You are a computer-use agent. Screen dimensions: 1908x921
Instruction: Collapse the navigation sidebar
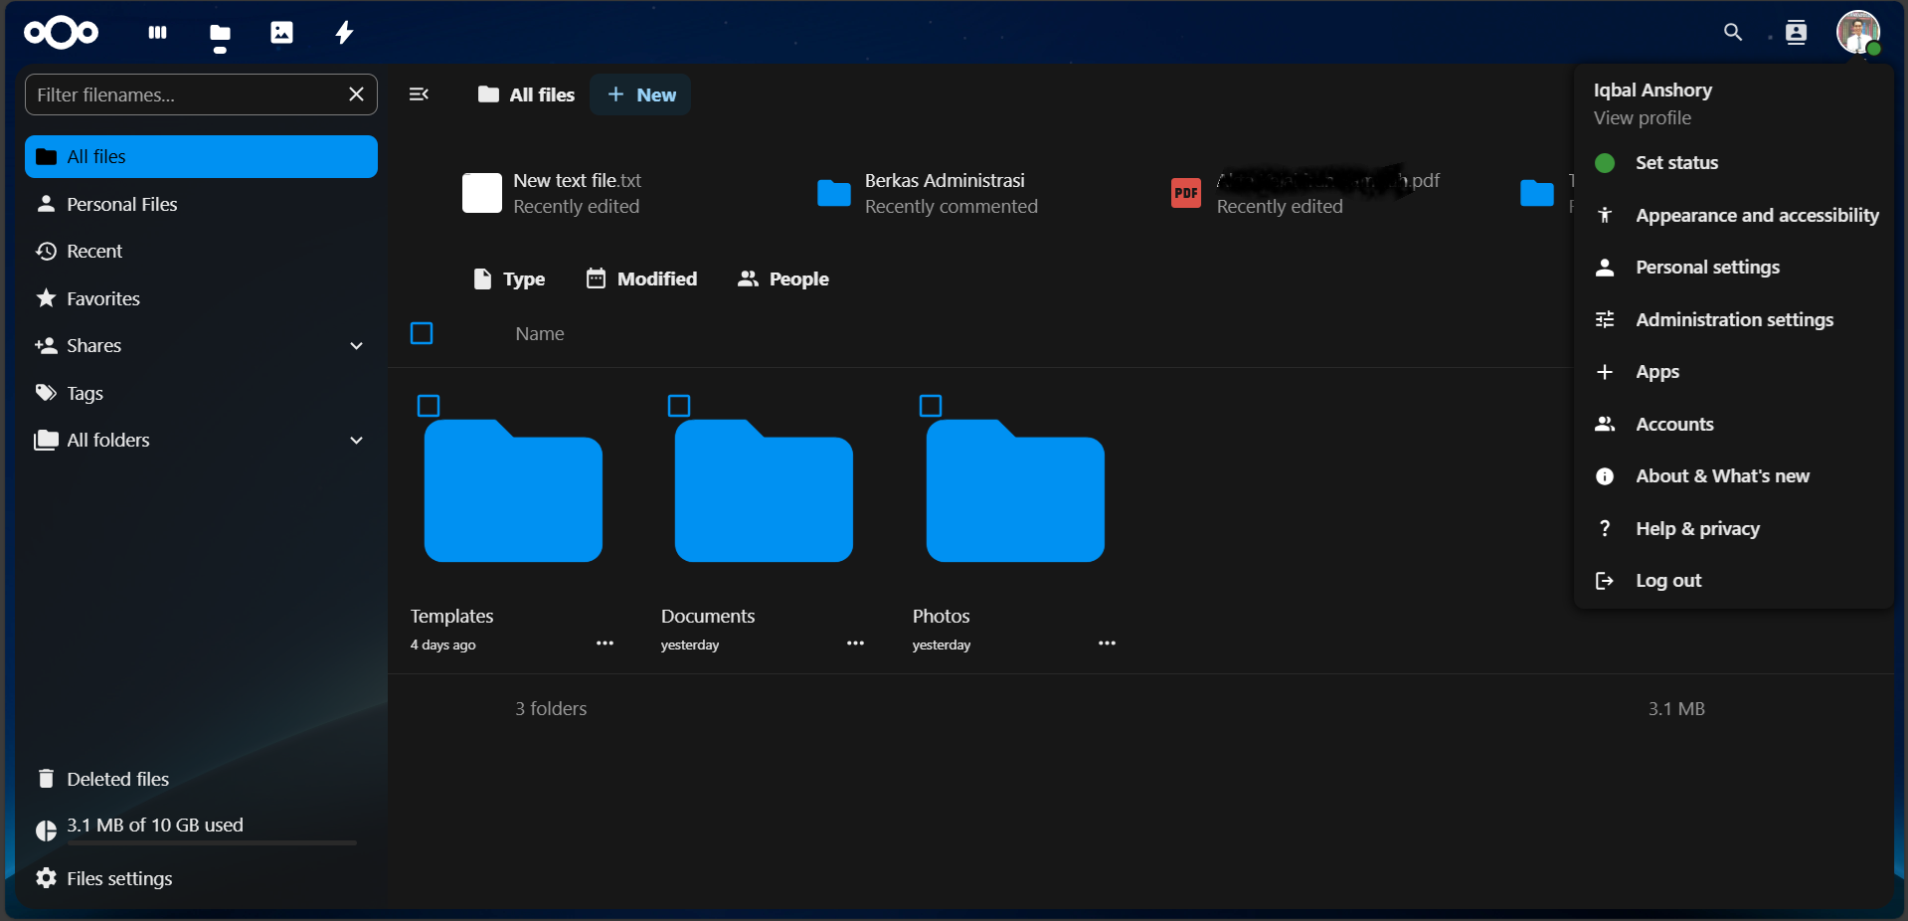pos(418,94)
